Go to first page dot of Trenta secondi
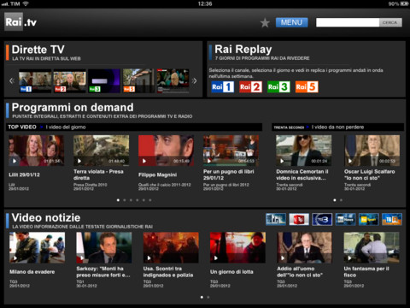This screenshot has width=410, height=308. point(335,200)
